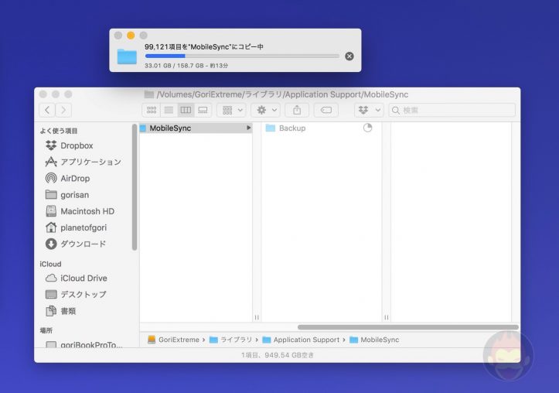
Task: Switch Finder to column view
Action: [186, 110]
